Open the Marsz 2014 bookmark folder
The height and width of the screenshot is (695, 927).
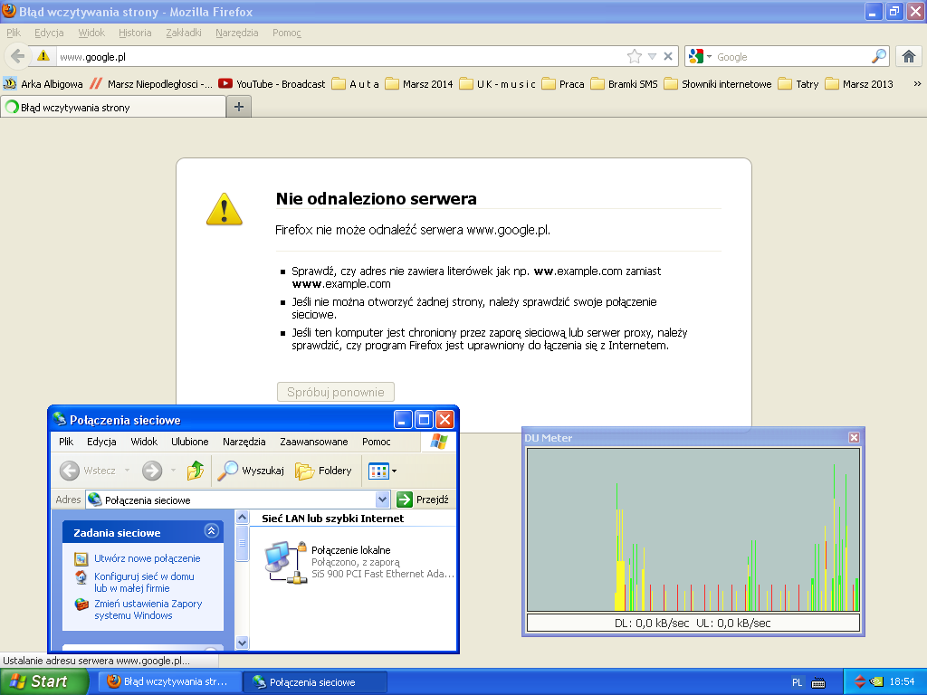[419, 84]
